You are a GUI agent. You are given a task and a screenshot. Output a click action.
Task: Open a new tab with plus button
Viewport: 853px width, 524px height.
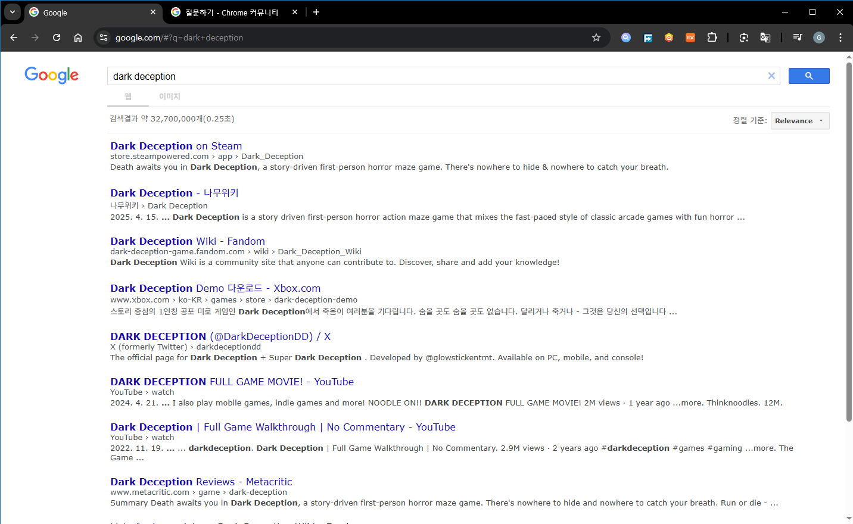316,12
